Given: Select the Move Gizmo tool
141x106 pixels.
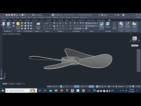Looking at the screenshot, I should (114, 26).
